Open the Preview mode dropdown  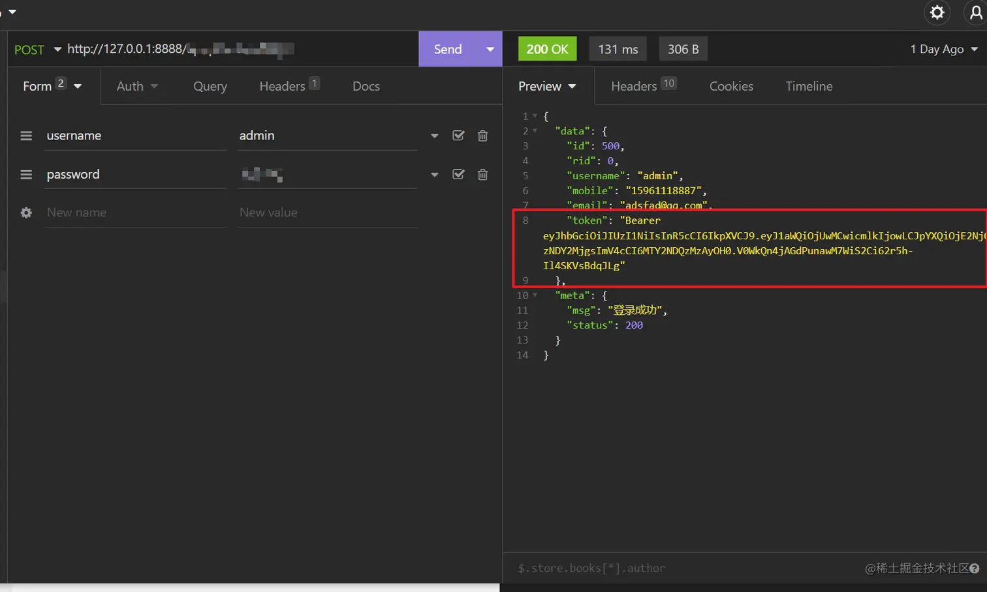(547, 86)
